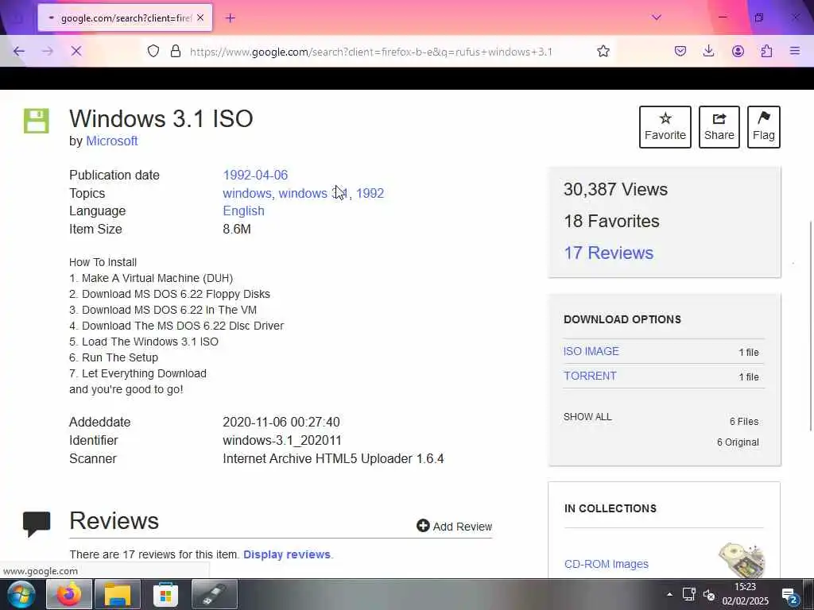
Task: Open the Firefox account icon
Action: (x=738, y=52)
